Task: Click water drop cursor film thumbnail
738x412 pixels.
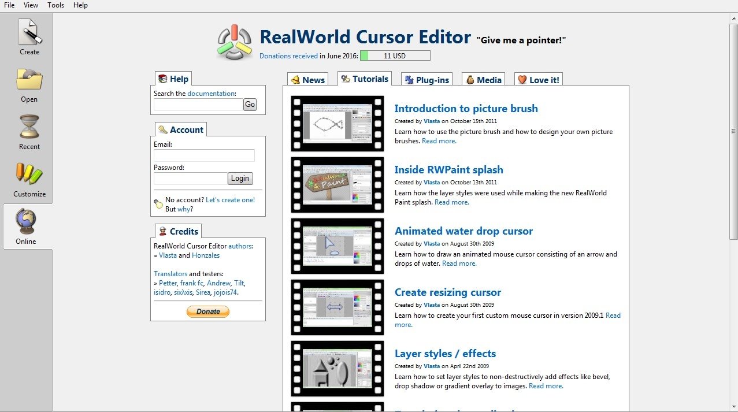Action: coord(338,246)
